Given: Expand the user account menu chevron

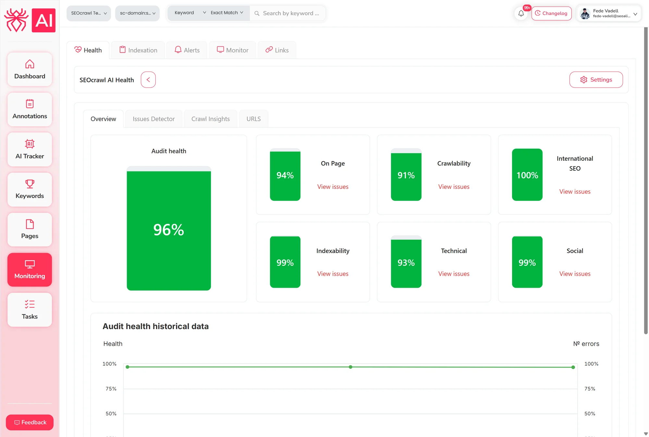Looking at the screenshot, I should point(635,14).
